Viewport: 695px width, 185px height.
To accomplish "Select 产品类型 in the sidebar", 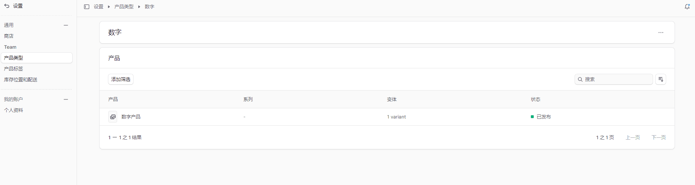I will [13, 58].
